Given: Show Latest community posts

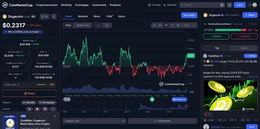Looking at the screenshot, I should click(244, 48).
